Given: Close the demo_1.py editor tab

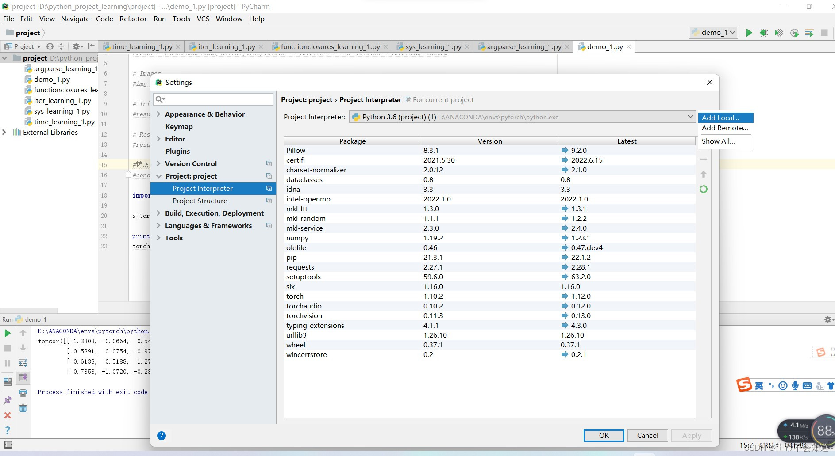Looking at the screenshot, I should pyautogui.click(x=628, y=46).
